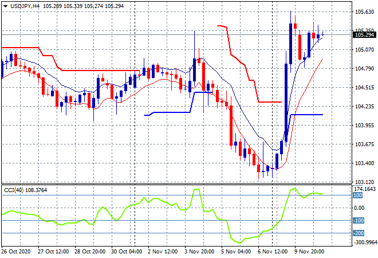This screenshot has width=378, height=258.
Task: Click the 27 Oct 12:00 time label
Action: (x=53, y=252)
